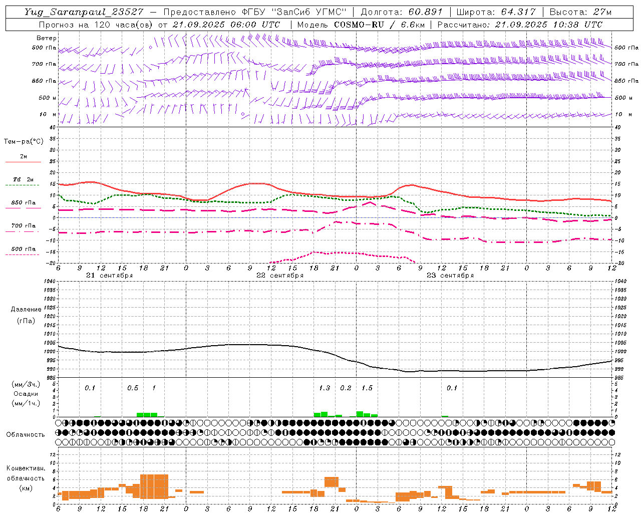The height and width of the screenshot is (513, 641).
Task: Click the Тем-ра(°C) axis title
Action: coord(24,142)
